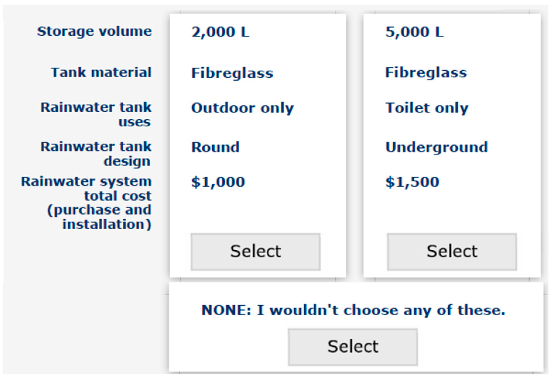Select the 2,000 L Round tank option
553x380 pixels.
pos(255,252)
